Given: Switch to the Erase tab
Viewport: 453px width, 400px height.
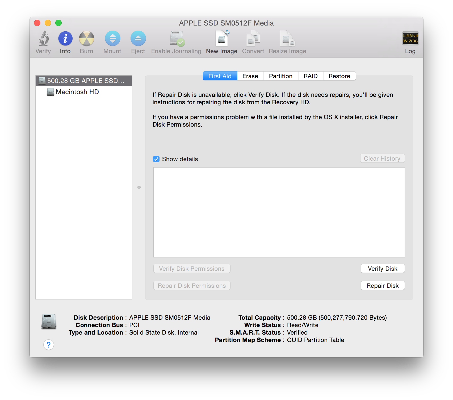Looking at the screenshot, I should point(250,76).
